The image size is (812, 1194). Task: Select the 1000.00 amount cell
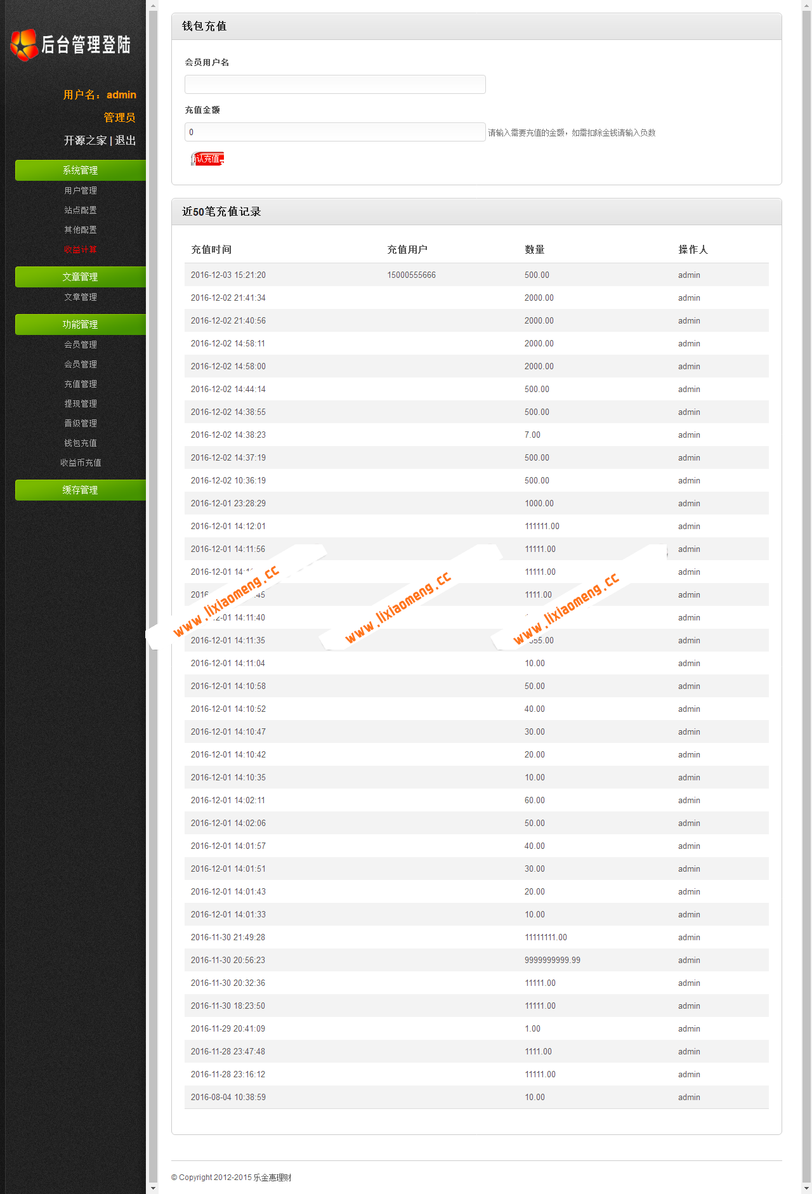tap(539, 503)
